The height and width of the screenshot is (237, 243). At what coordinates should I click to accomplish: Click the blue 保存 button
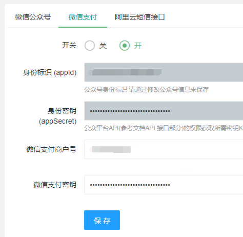[x=102, y=220]
